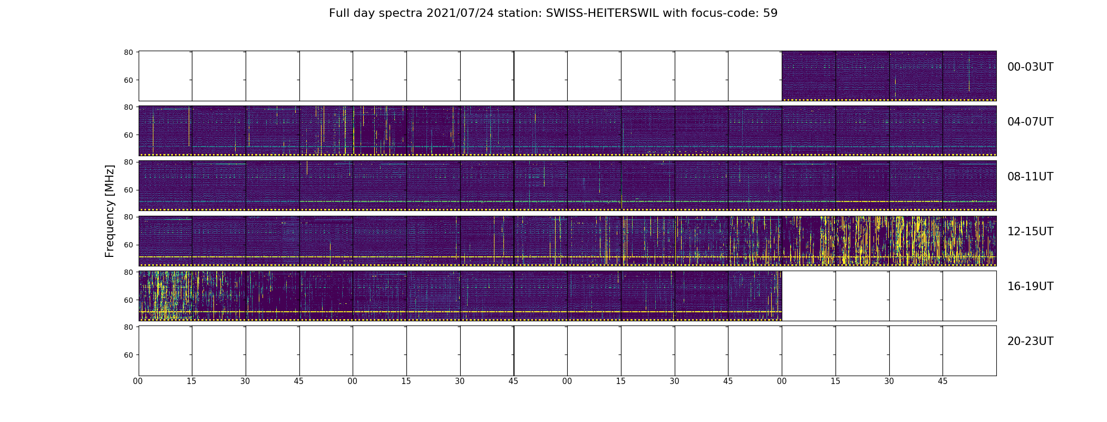Click the 08-11UT spectrogram strip
The height and width of the screenshot is (422, 1107).
click(x=567, y=186)
